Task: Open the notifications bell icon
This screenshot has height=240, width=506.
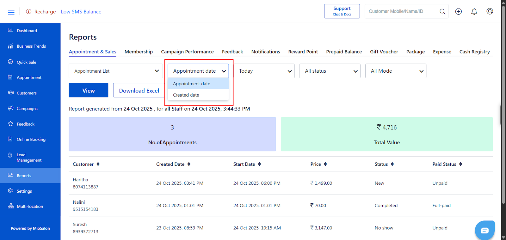Action: (x=474, y=11)
